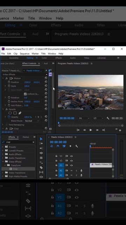The height and width of the screenshot is (225, 126).
Task: Click the Position value 1920.0
Action: click(x=27, y=82)
